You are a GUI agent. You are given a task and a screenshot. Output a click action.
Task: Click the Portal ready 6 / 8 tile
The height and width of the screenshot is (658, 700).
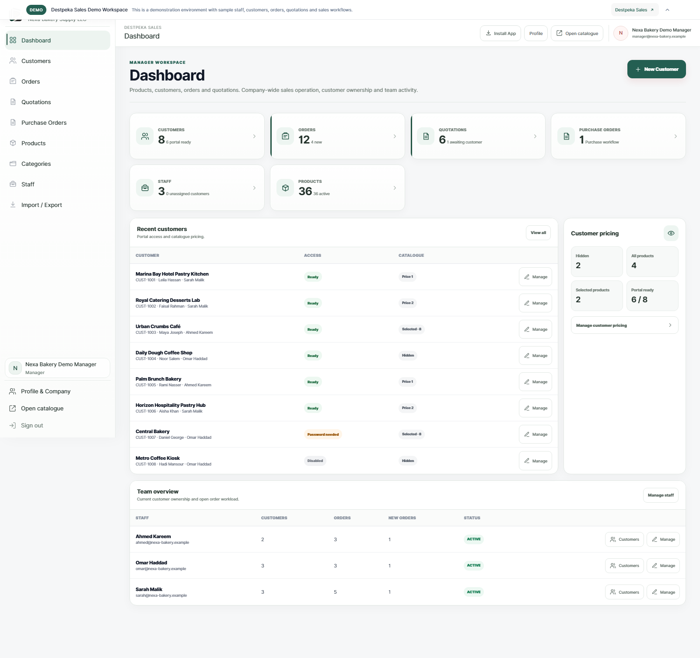[652, 296]
